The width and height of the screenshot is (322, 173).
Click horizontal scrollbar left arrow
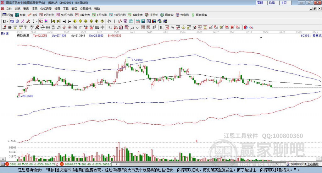(x=117, y=164)
